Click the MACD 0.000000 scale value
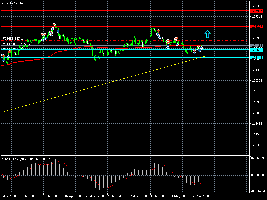 point(257,175)
